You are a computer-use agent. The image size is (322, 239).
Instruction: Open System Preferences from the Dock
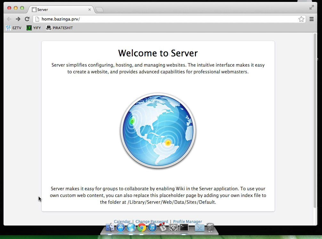[173, 227]
